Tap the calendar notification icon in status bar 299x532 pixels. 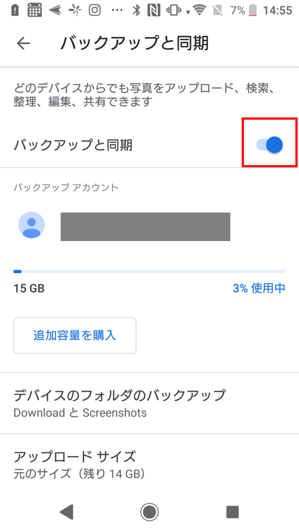coord(35,10)
